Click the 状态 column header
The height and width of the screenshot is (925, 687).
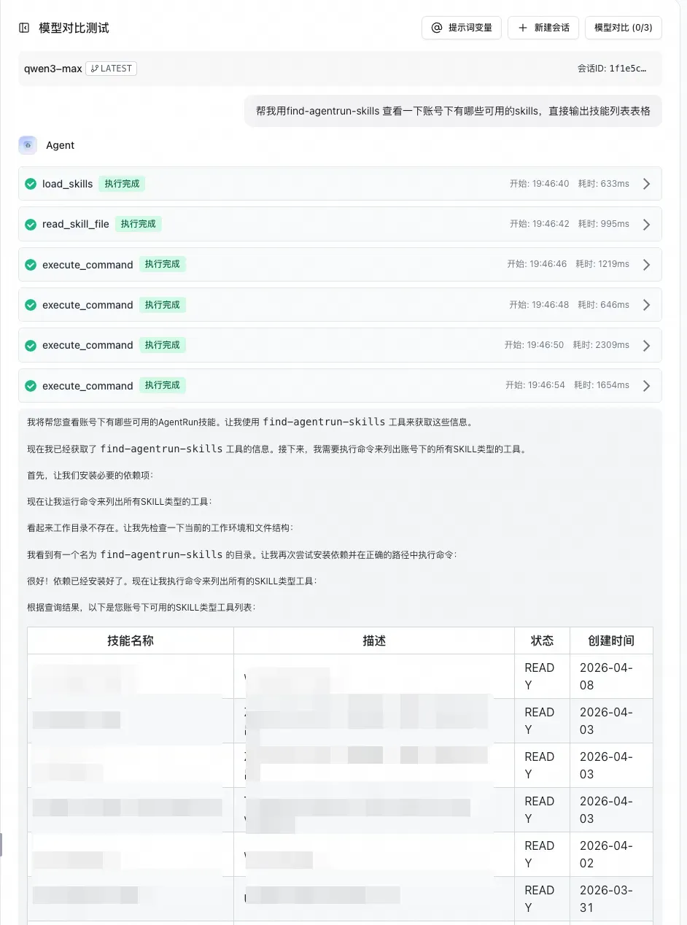pos(542,640)
